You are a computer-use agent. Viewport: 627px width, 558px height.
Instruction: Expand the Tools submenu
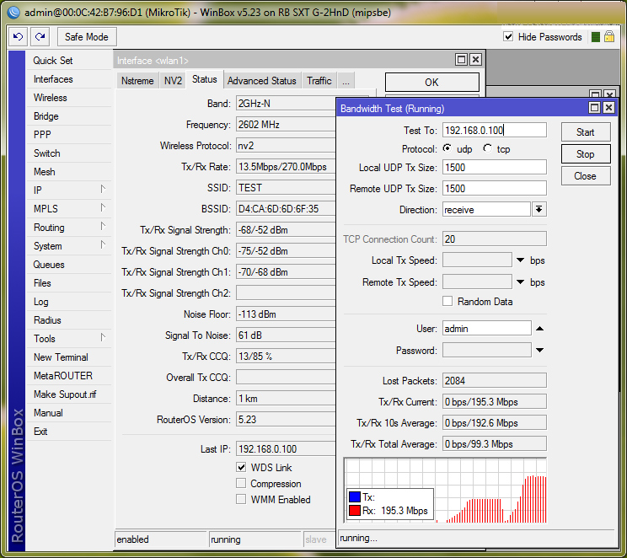[103, 338]
